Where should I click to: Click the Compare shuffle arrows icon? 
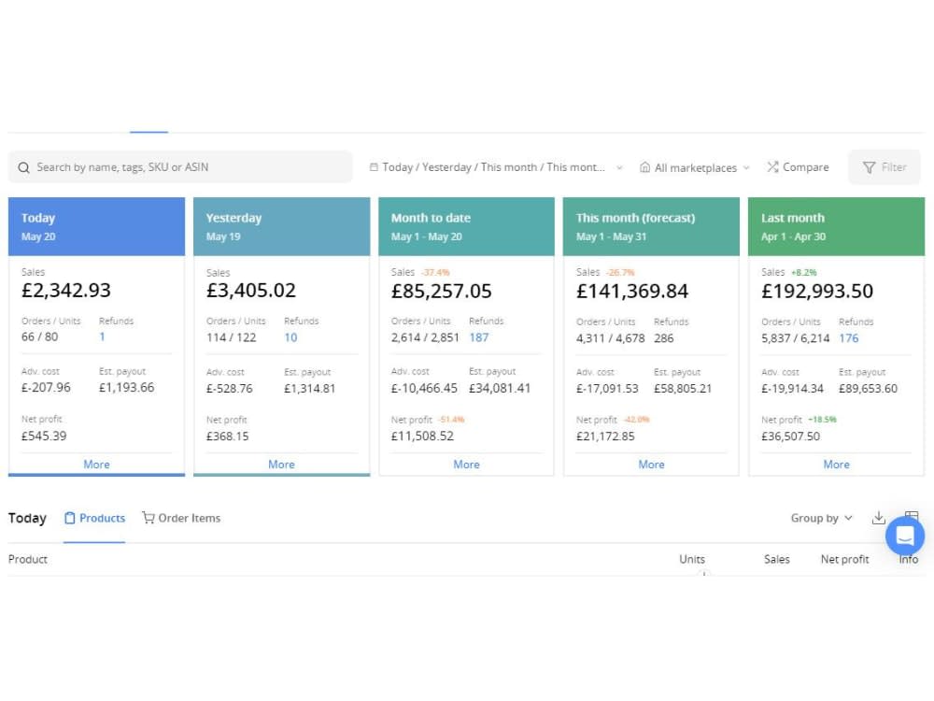772,167
